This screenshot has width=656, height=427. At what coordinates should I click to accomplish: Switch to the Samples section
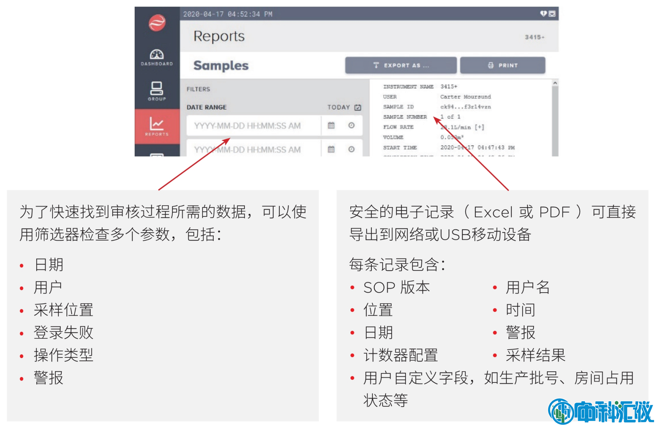(220, 66)
